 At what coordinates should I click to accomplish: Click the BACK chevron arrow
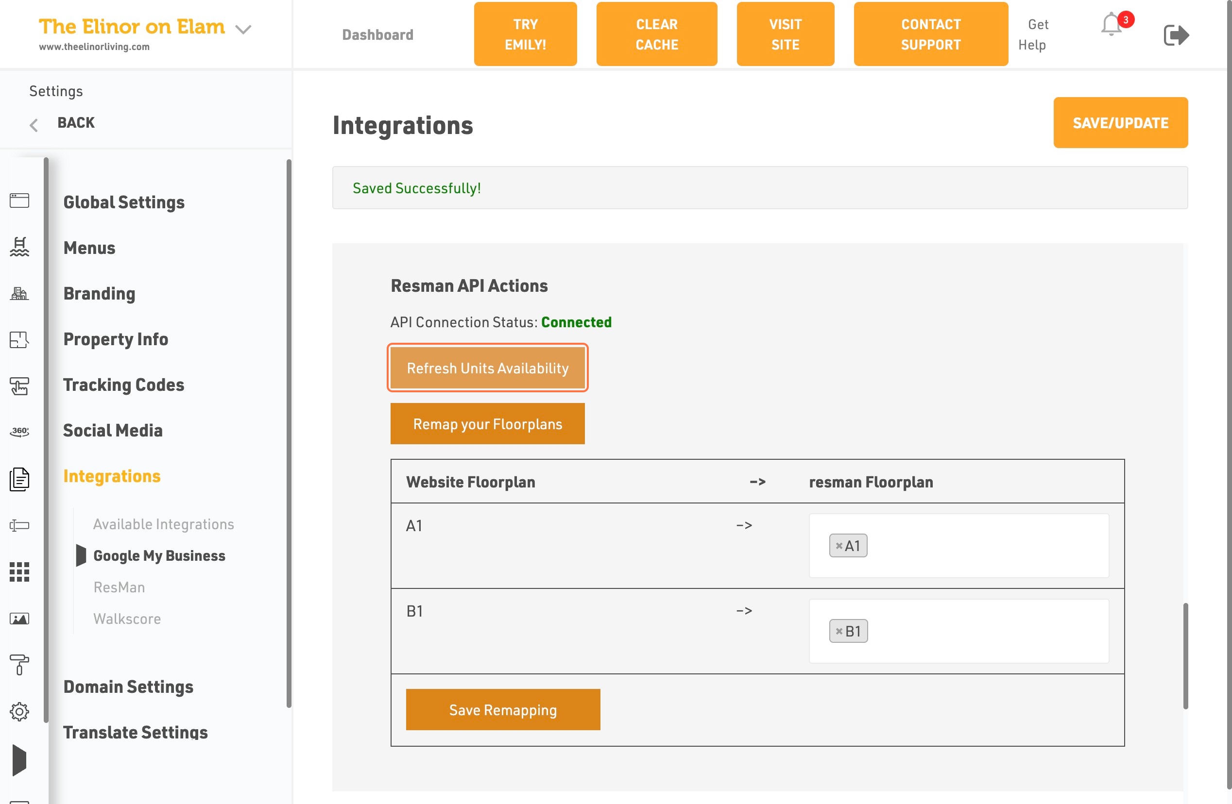34,125
